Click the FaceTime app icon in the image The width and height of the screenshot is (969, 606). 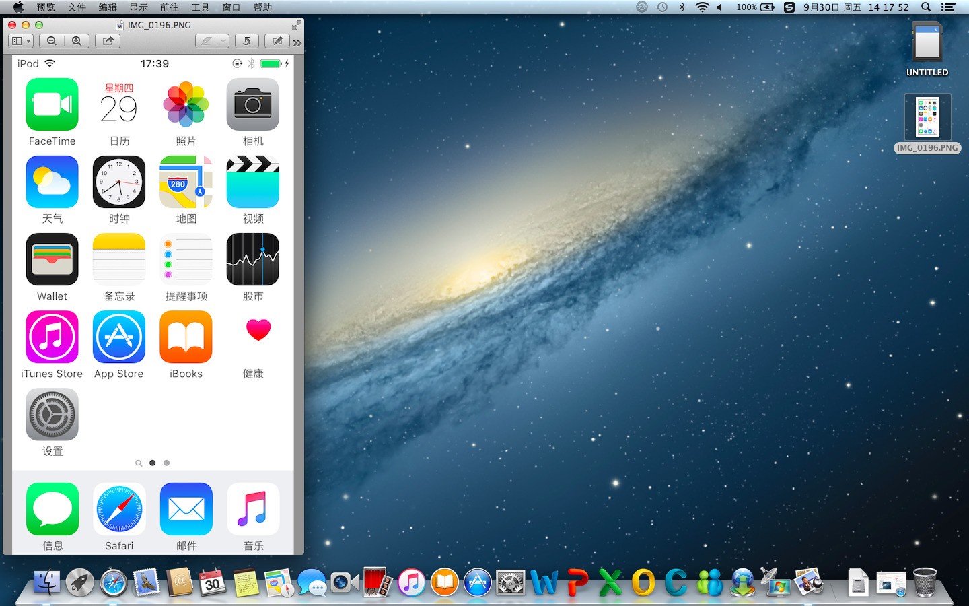[x=52, y=104]
